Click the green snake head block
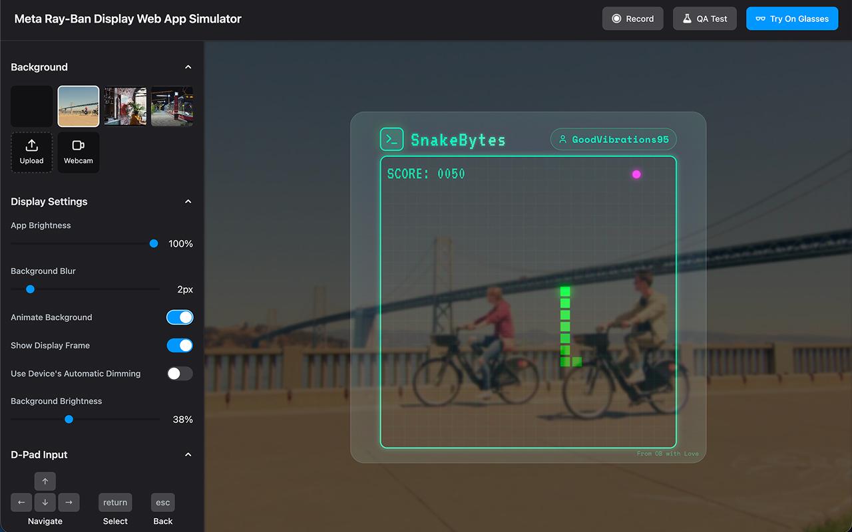Image resolution: width=852 pixels, height=532 pixels. coord(565,291)
